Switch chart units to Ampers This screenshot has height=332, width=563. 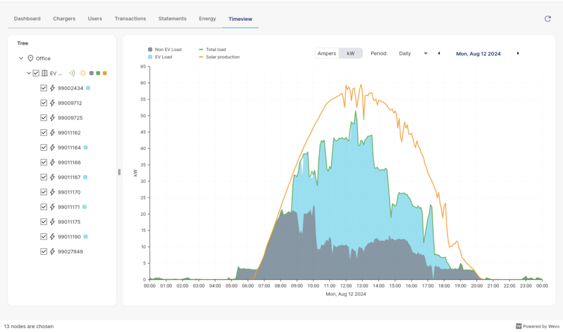[x=327, y=54]
